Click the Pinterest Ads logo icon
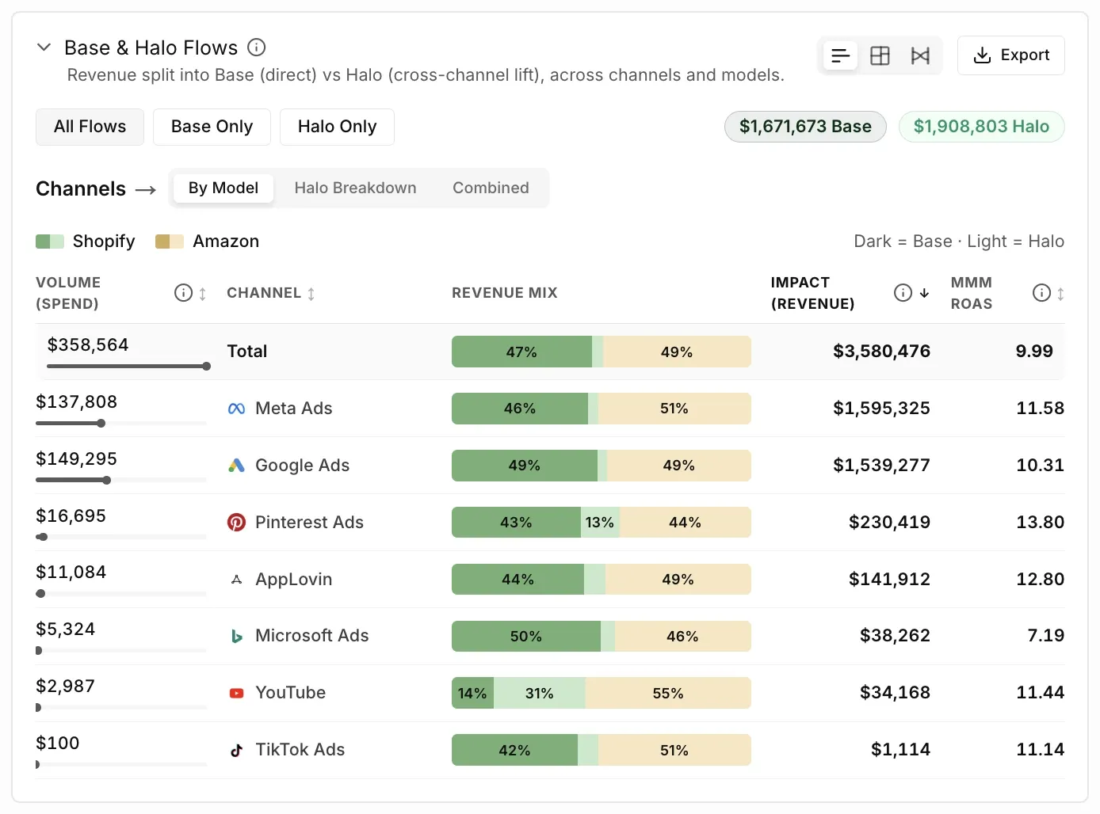The width and height of the screenshot is (1100, 814). (x=236, y=523)
